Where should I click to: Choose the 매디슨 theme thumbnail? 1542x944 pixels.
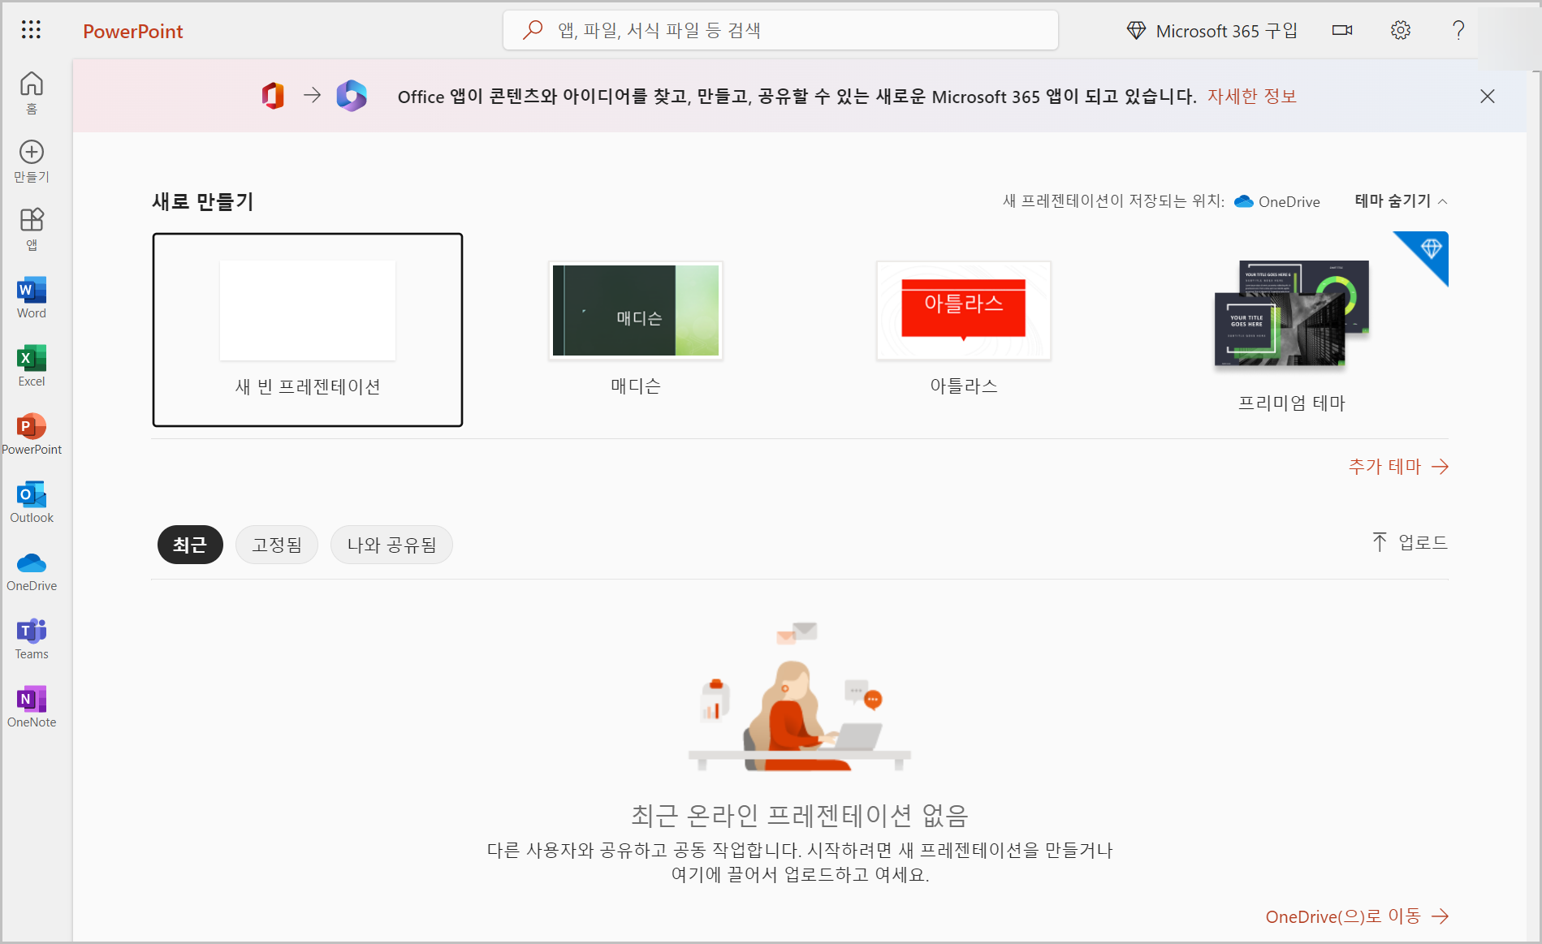tap(636, 310)
